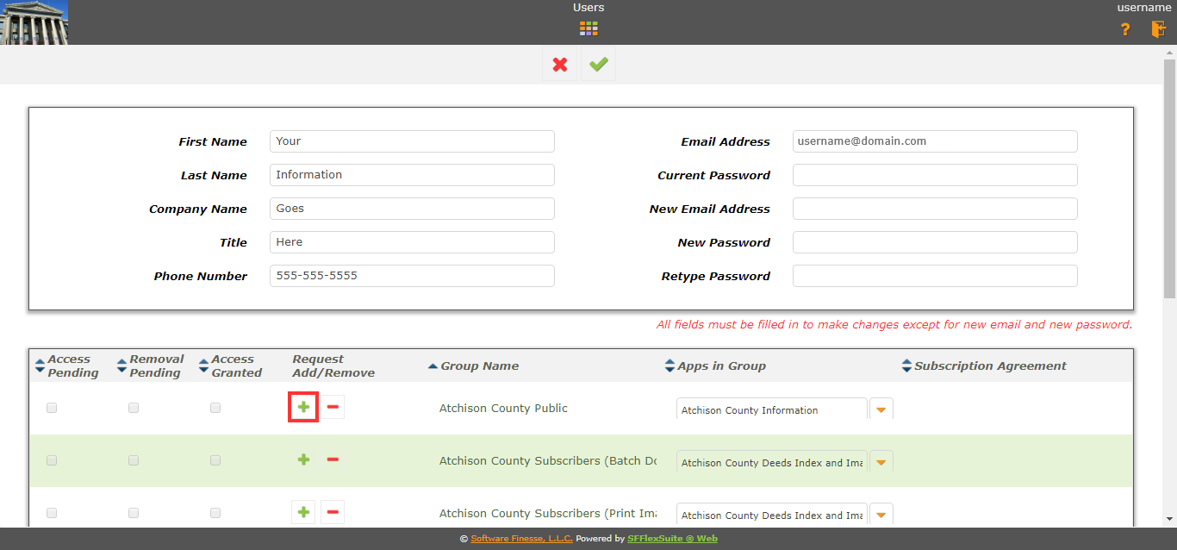Image resolution: width=1177 pixels, height=550 pixels.
Task: Click the First Name field
Action: [x=412, y=141]
